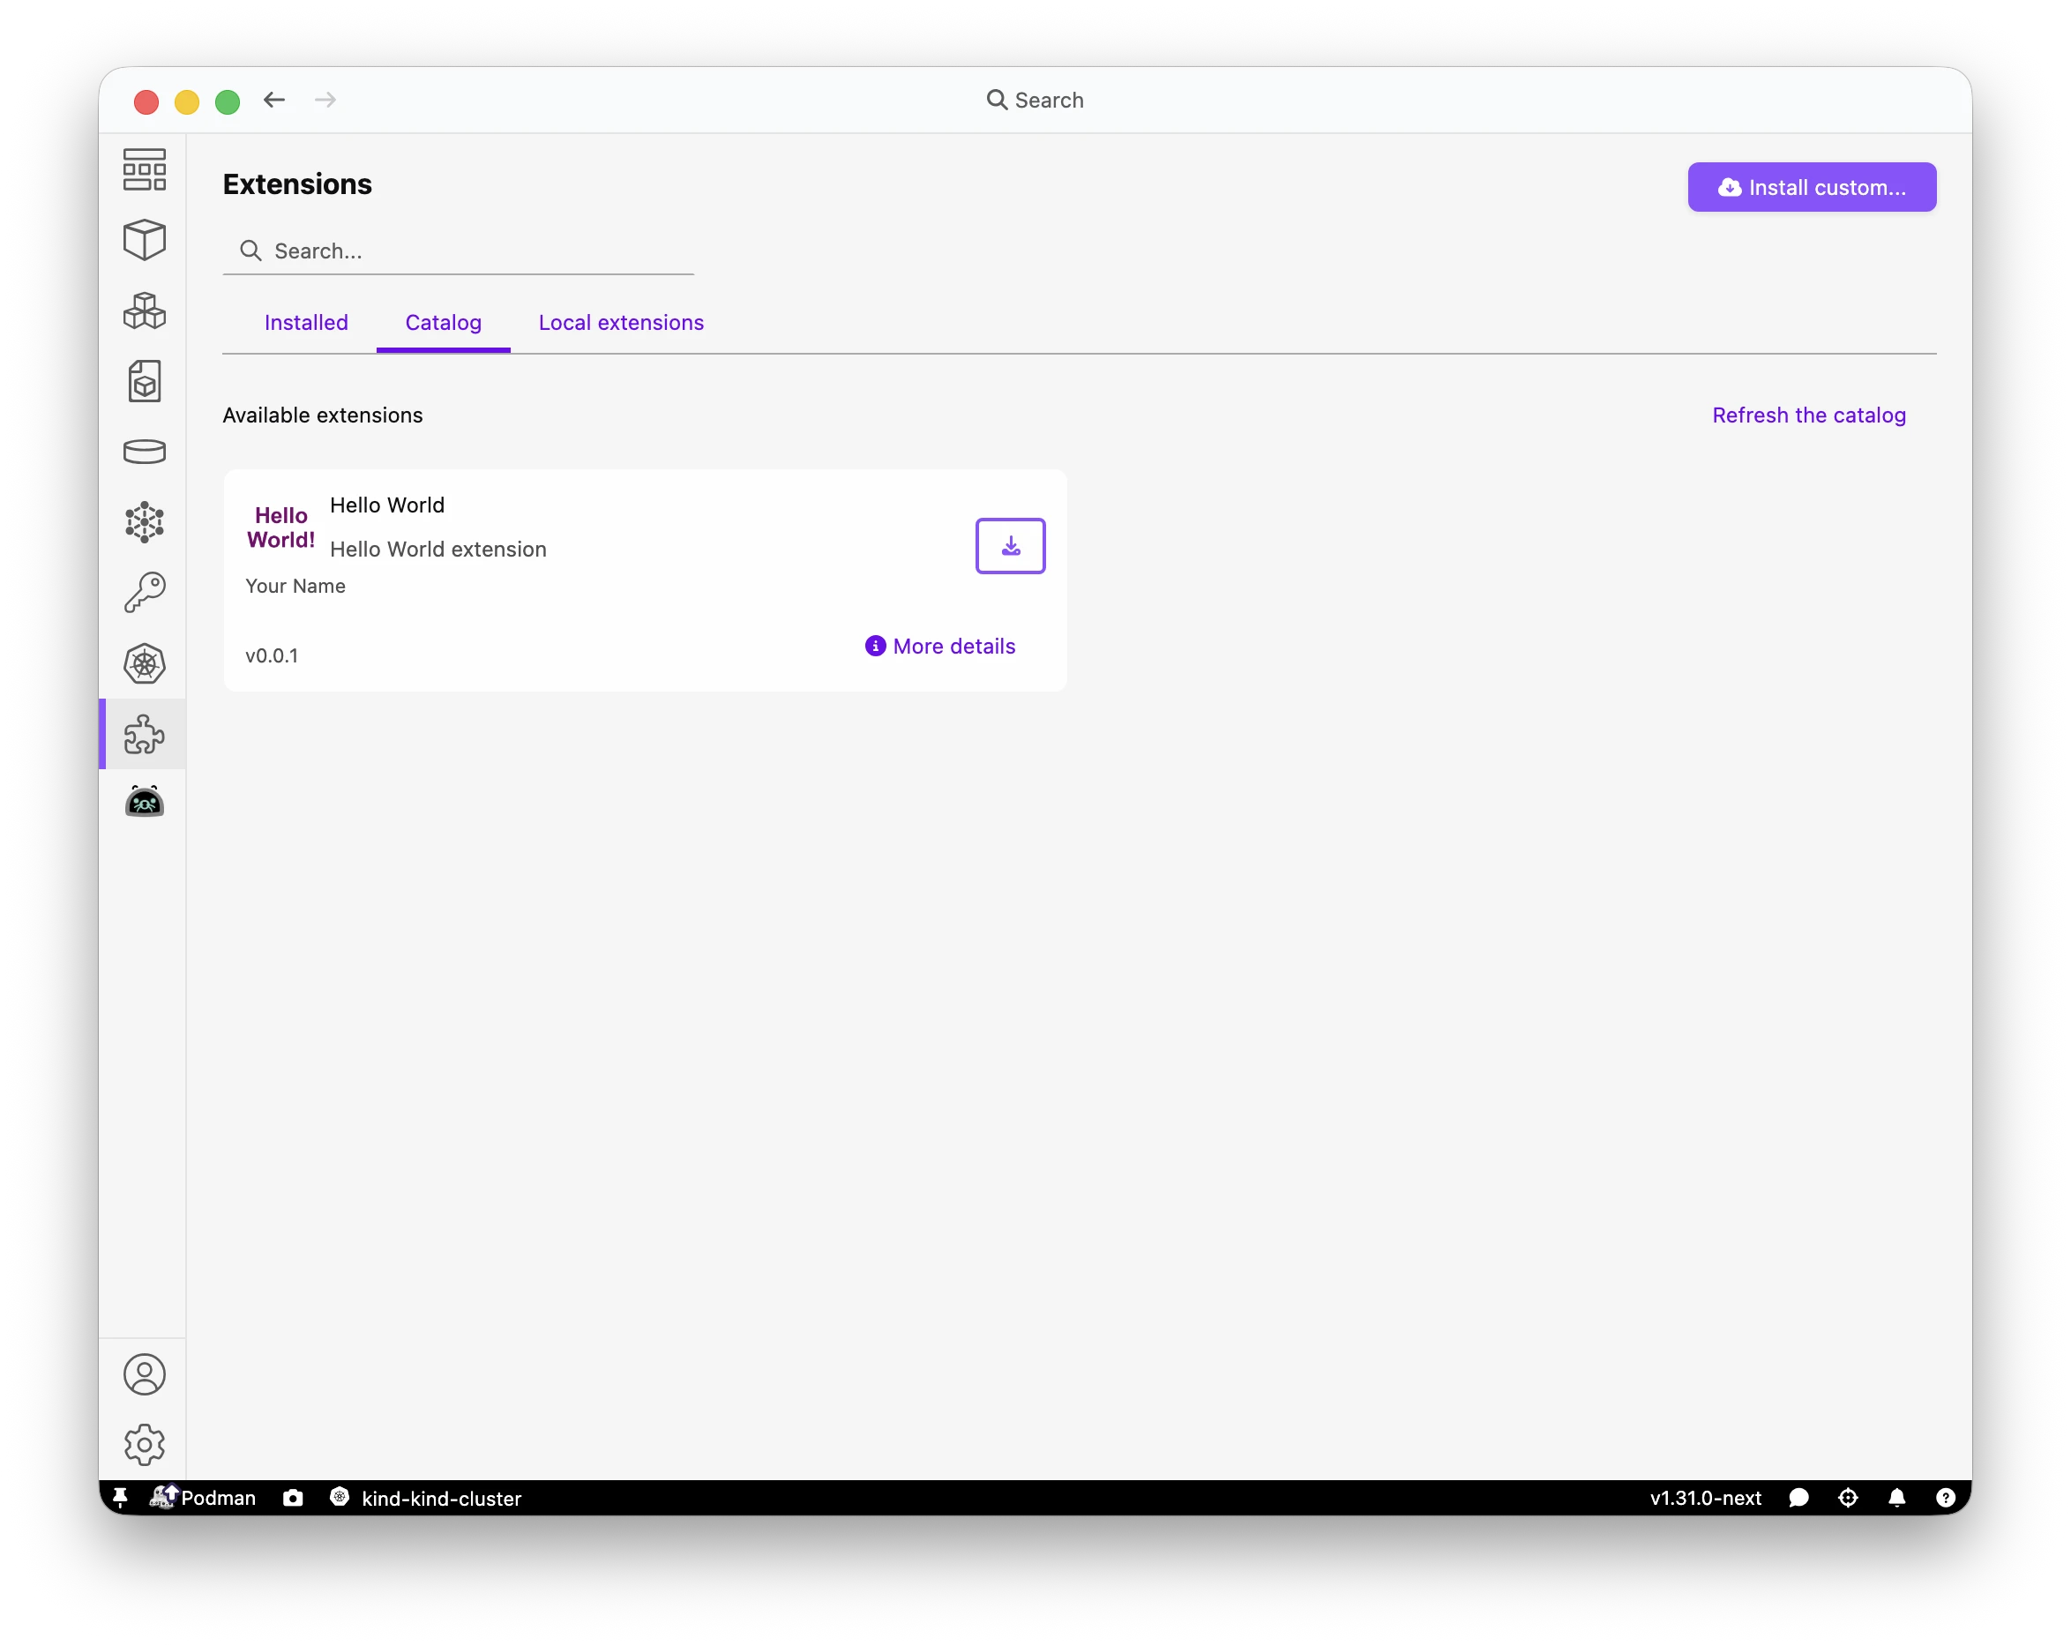The image size is (2071, 1646).
Task: Click the Hello World! extension logo
Action: tap(280, 527)
